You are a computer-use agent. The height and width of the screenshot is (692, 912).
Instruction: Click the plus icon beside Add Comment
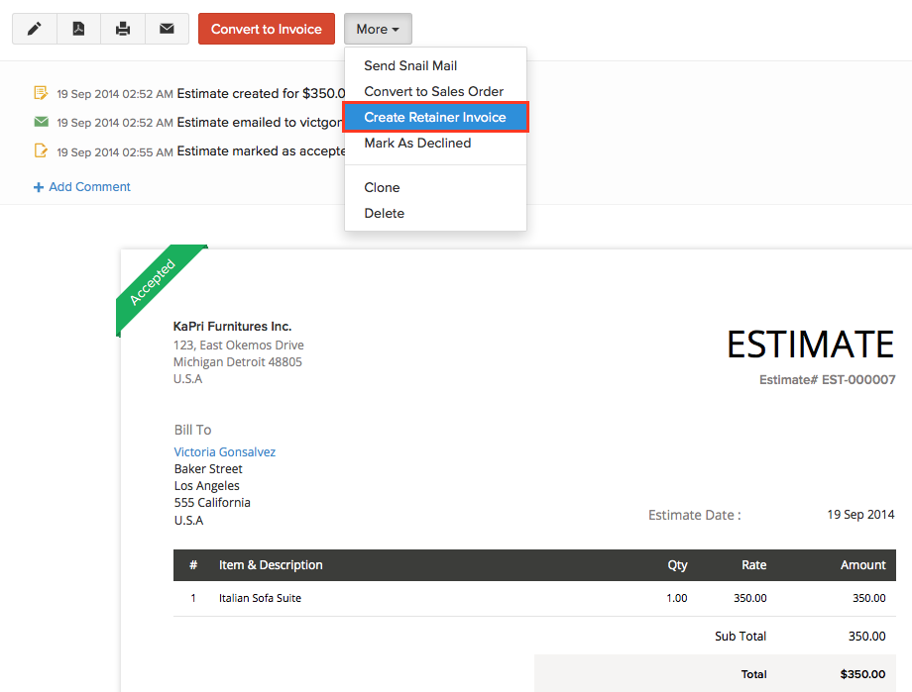(x=39, y=187)
